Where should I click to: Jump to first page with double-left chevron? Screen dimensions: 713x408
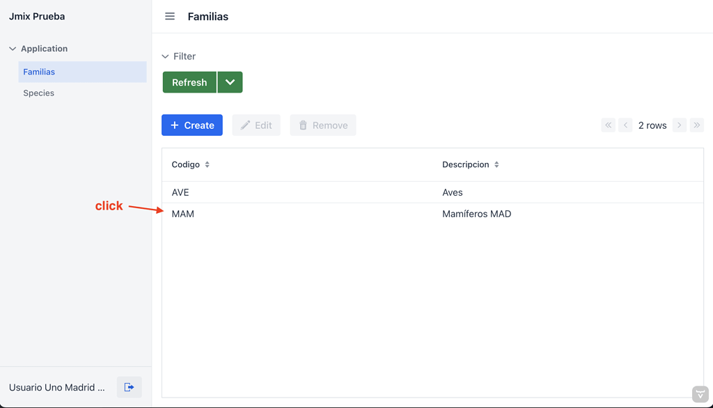click(606, 125)
